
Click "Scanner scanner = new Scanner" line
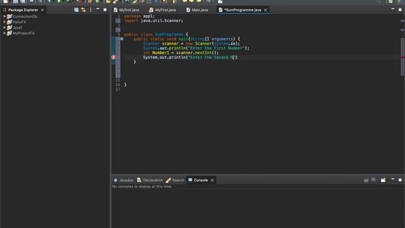click(x=191, y=44)
